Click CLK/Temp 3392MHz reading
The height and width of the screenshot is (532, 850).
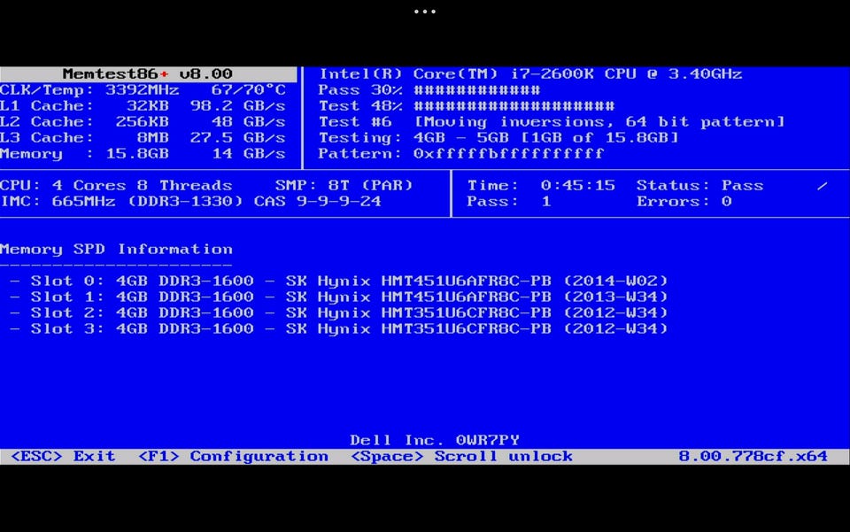click(x=89, y=90)
